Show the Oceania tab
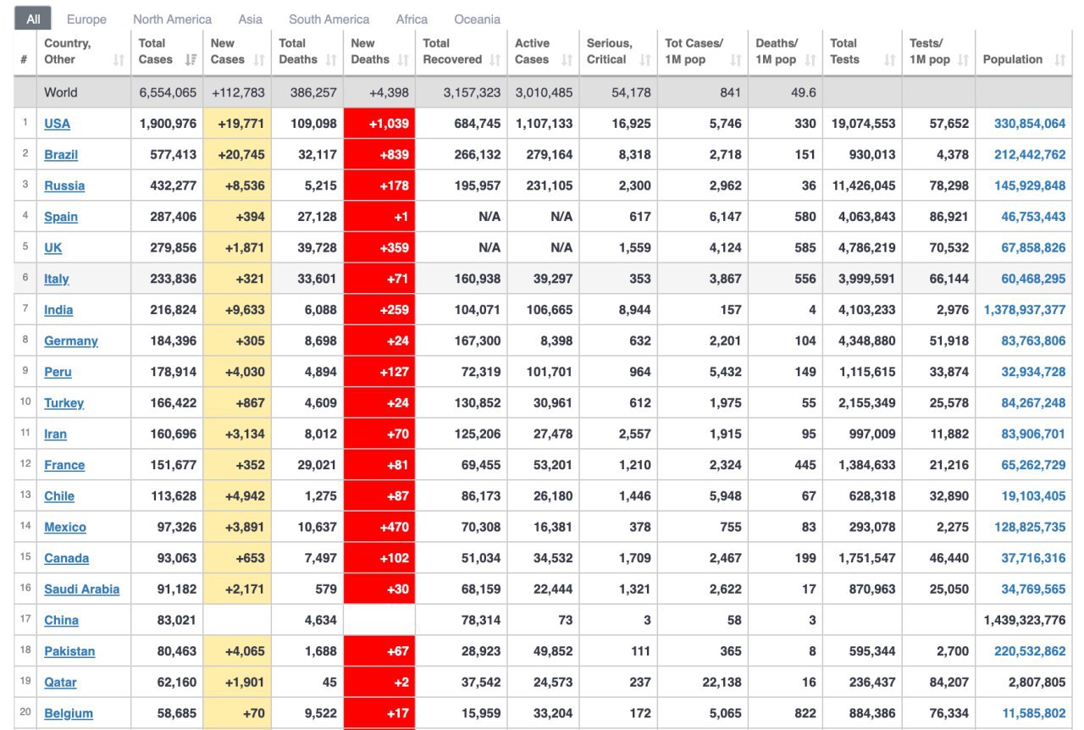The height and width of the screenshot is (730, 1084). tap(477, 19)
